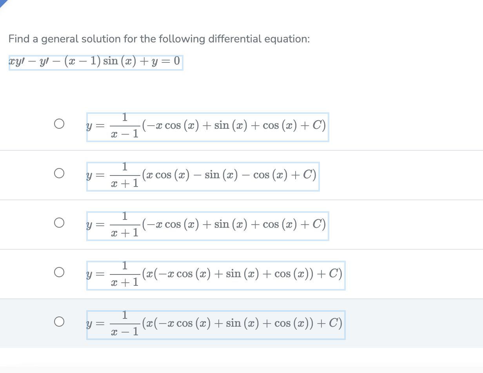Click 'y =' in the second answer
This screenshot has width=483, height=373.
point(95,176)
